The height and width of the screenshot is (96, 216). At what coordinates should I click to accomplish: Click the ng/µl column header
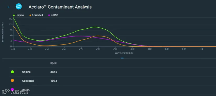point(54,63)
